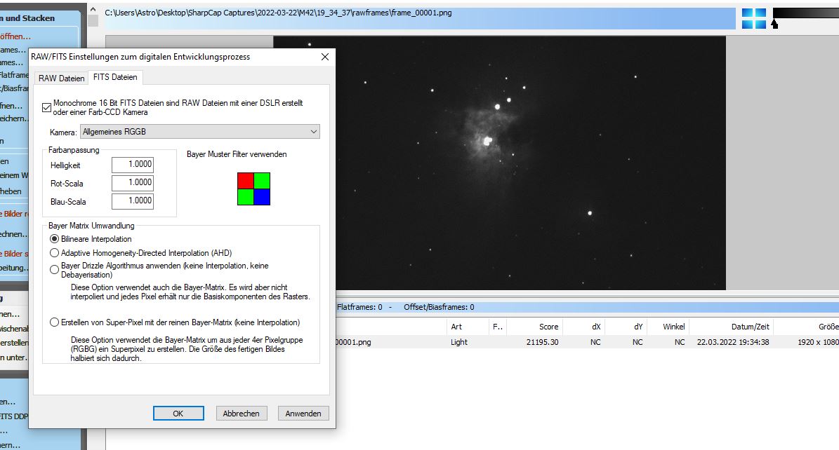Click the black arrow marker under gradient bar

point(774,24)
